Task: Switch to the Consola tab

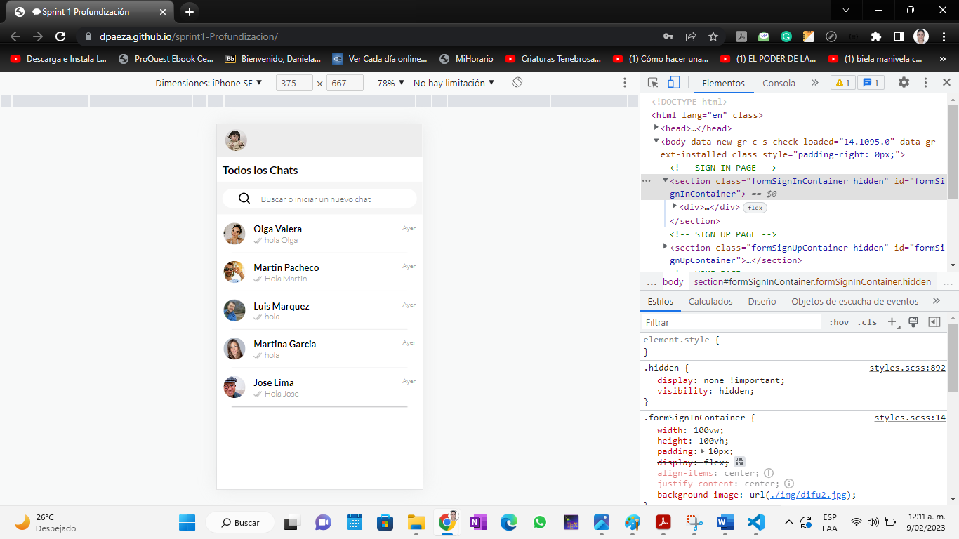Action: (x=779, y=82)
